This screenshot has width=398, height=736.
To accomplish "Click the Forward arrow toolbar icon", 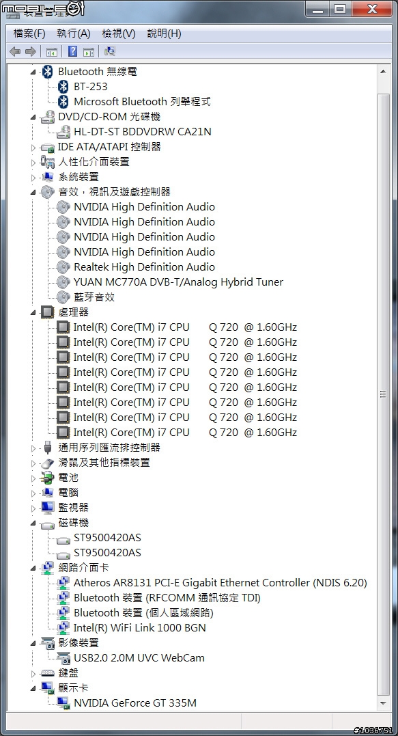I will (31, 51).
